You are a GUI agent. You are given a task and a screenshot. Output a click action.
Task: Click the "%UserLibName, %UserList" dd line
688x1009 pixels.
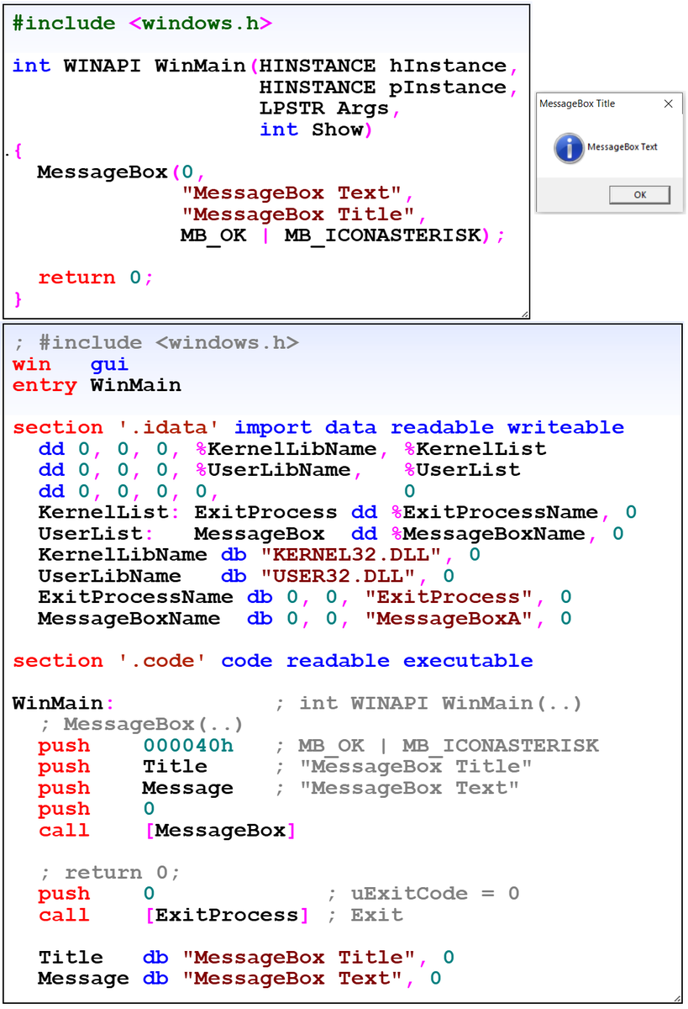tap(279, 470)
